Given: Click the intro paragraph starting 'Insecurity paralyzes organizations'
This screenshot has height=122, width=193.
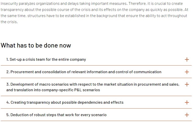Looking at the screenshot, I should pos(94,13).
